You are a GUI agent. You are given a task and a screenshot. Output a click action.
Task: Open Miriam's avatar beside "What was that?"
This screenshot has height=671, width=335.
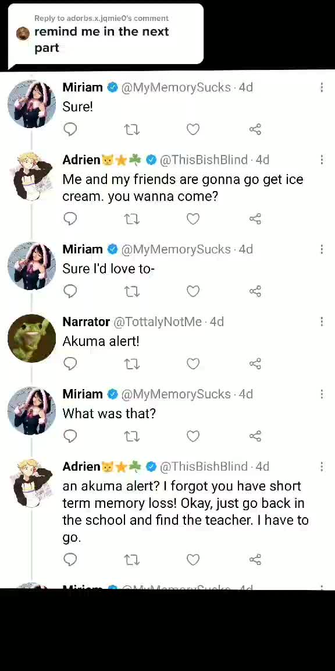click(x=31, y=411)
